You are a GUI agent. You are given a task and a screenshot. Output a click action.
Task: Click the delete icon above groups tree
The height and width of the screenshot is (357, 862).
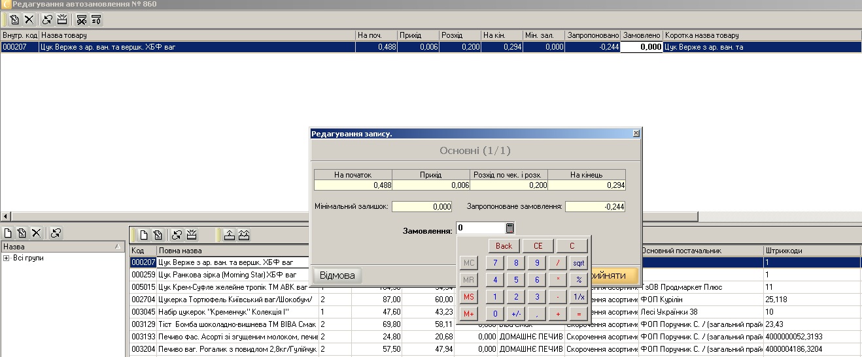(x=37, y=233)
